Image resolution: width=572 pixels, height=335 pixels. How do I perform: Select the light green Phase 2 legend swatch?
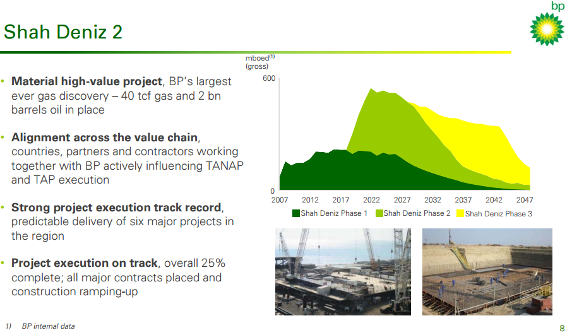click(x=379, y=213)
